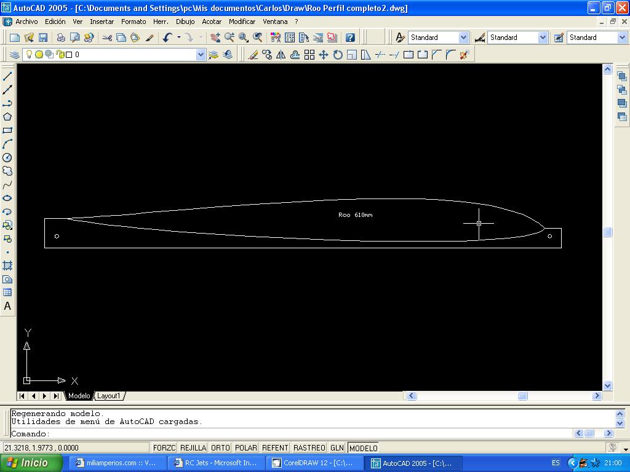Open the dimension style Standard dropdown
The width and height of the screenshot is (630, 472).
click(543, 37)
